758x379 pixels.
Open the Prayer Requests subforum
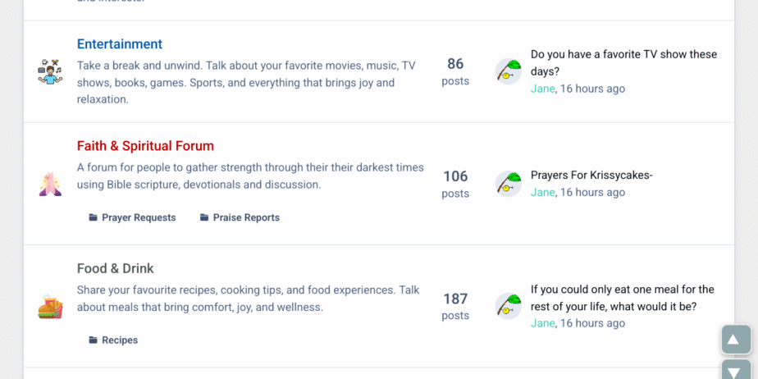tap(139, 217)
